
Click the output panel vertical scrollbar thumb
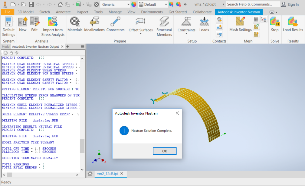tap(82, 146)
